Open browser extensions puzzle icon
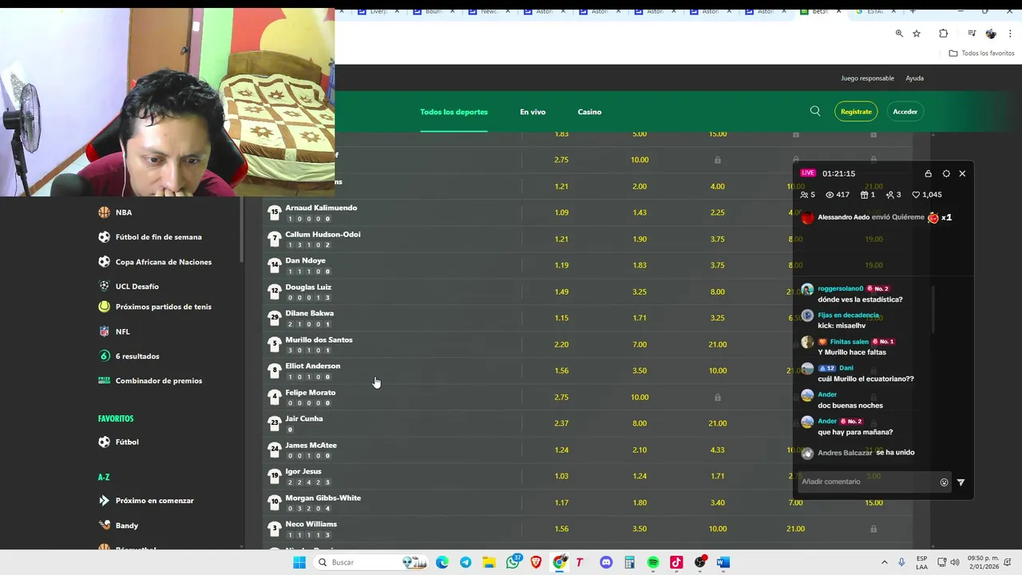 pos(944,34)
